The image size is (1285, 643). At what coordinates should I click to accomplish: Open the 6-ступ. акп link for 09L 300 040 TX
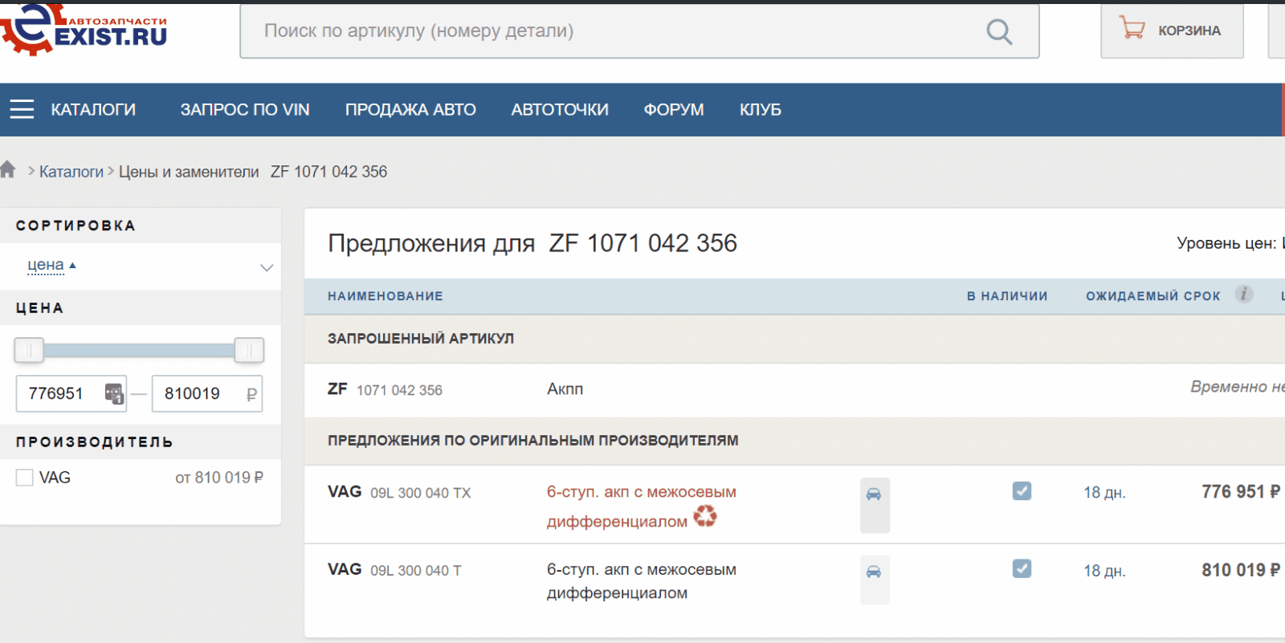[x=642, y=507]
